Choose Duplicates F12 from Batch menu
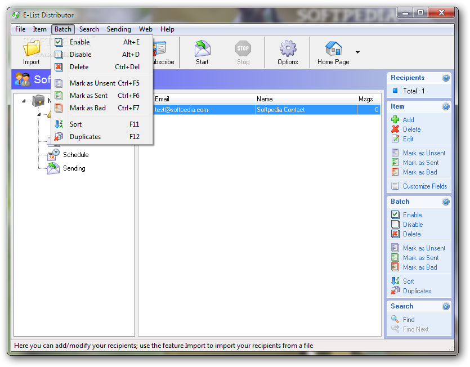Image resolution: width=470 pixels, height=367 pixels. (x=102, y=137)
